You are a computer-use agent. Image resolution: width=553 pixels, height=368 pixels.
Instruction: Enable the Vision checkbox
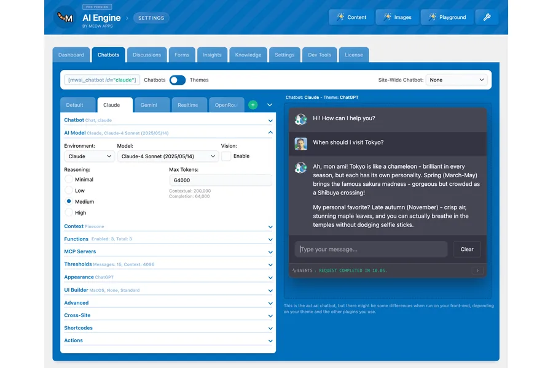226,156
